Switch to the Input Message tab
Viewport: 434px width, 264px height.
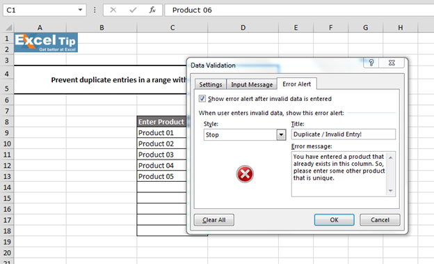(252, 84)
